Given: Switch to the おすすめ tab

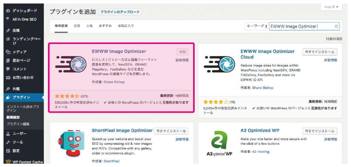Looking at the screenshot, I should click(105, 26).
